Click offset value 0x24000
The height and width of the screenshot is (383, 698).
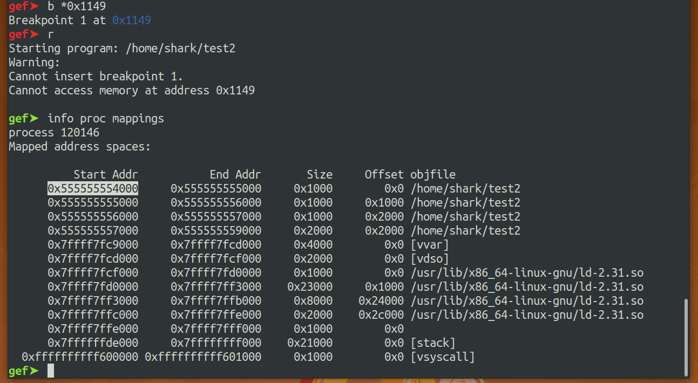point(381,301)
